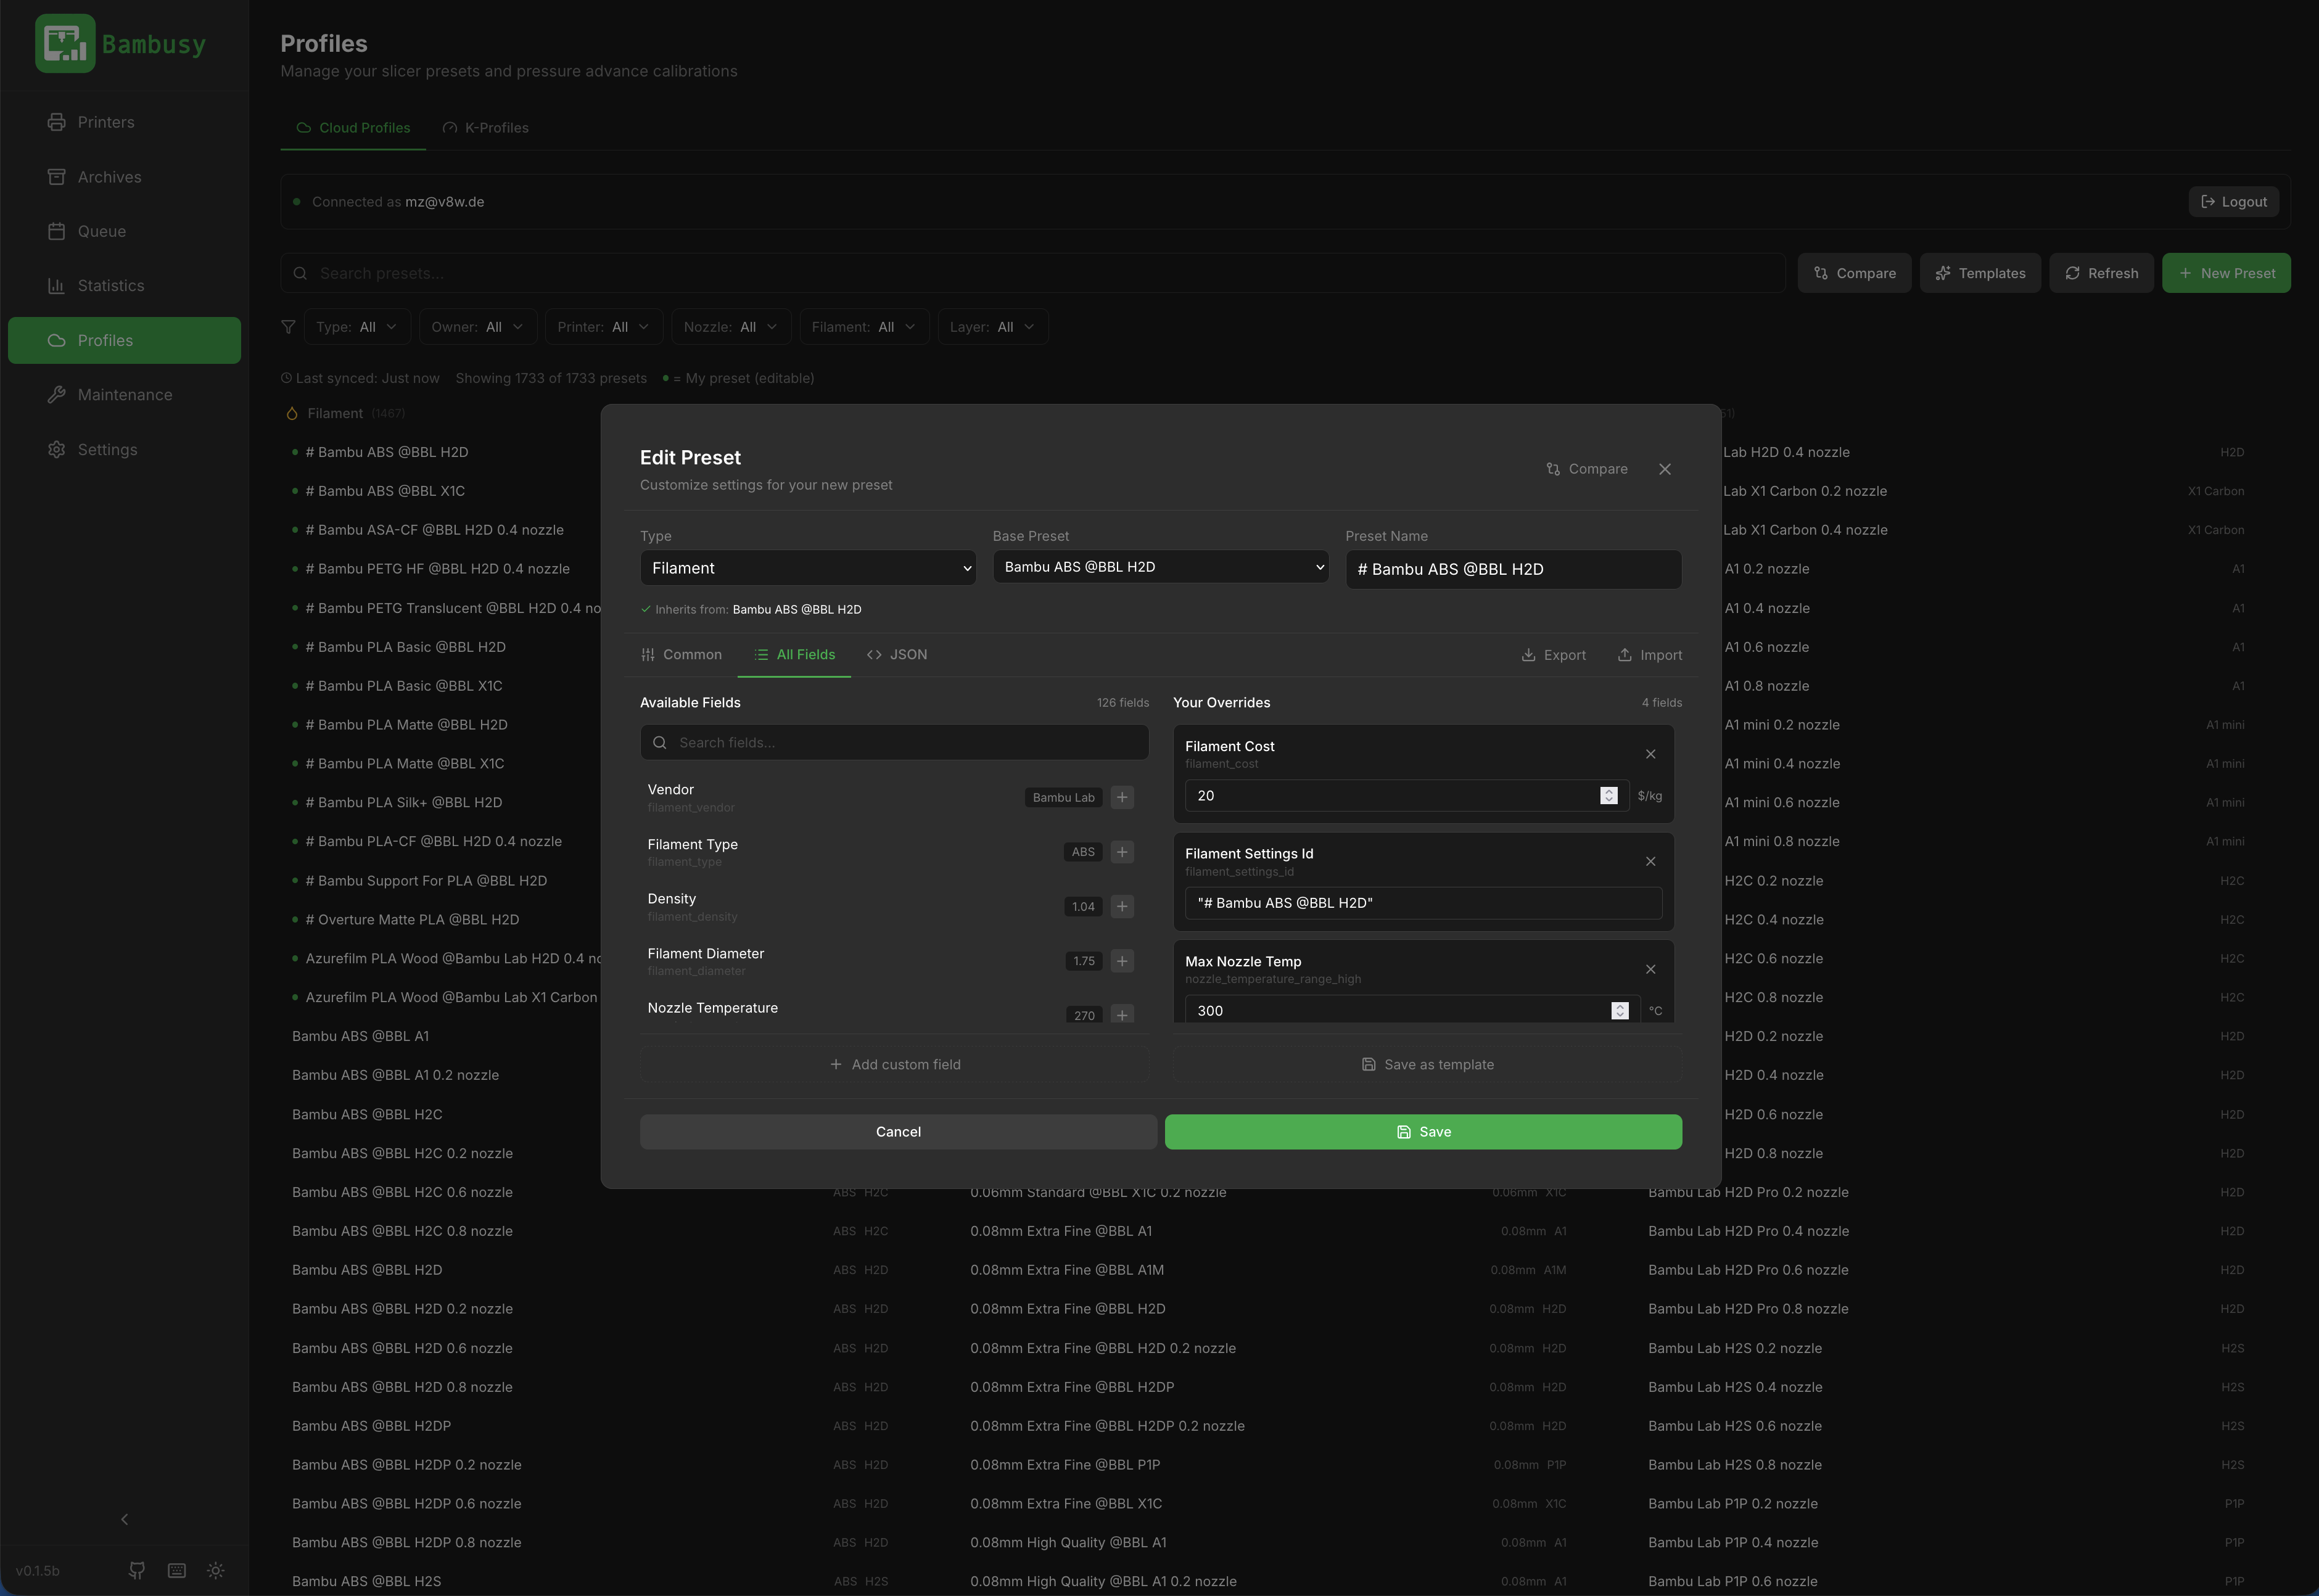Add the Vendor field using its plus icon
This screenshot has height=1596, width=2319.
click(x=1122, y=797)
